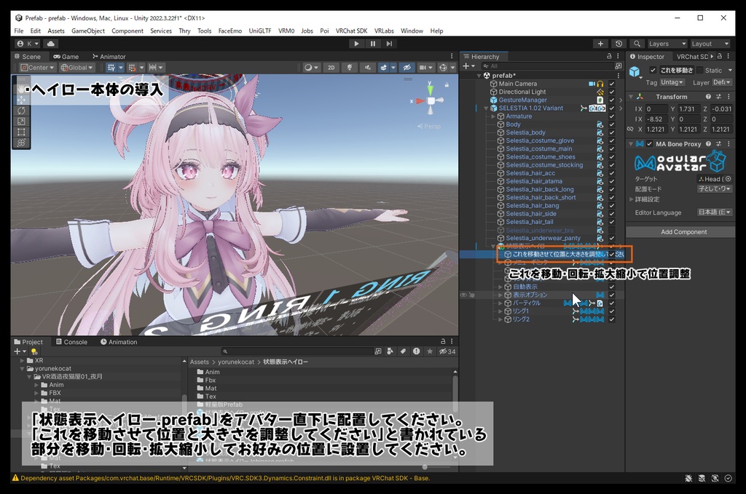746x494 pixels.
Task: Open the global Search magnifier
Action: tap(637, 44)
